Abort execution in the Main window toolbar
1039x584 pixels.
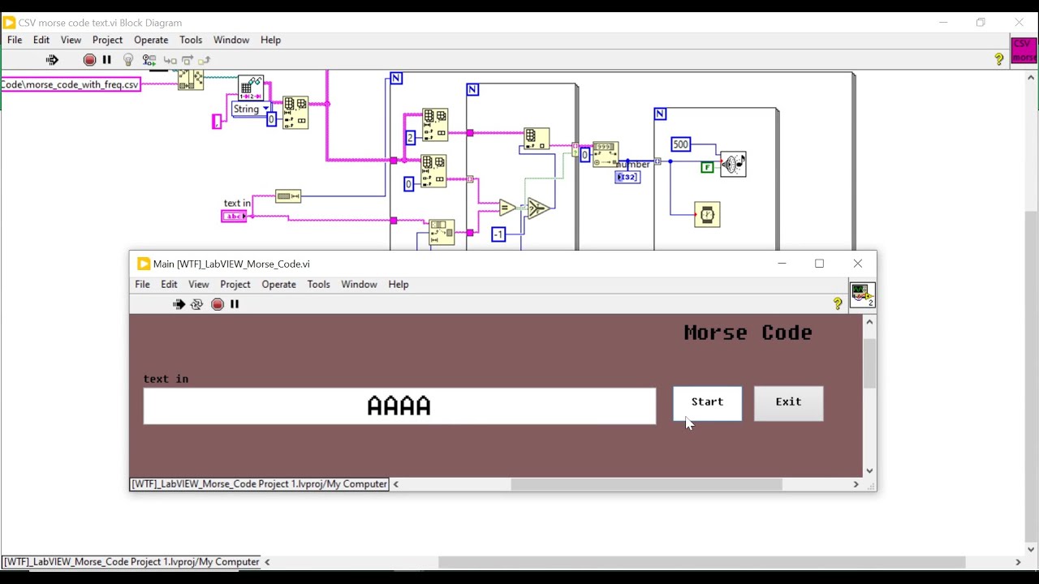tap(218, 304)
